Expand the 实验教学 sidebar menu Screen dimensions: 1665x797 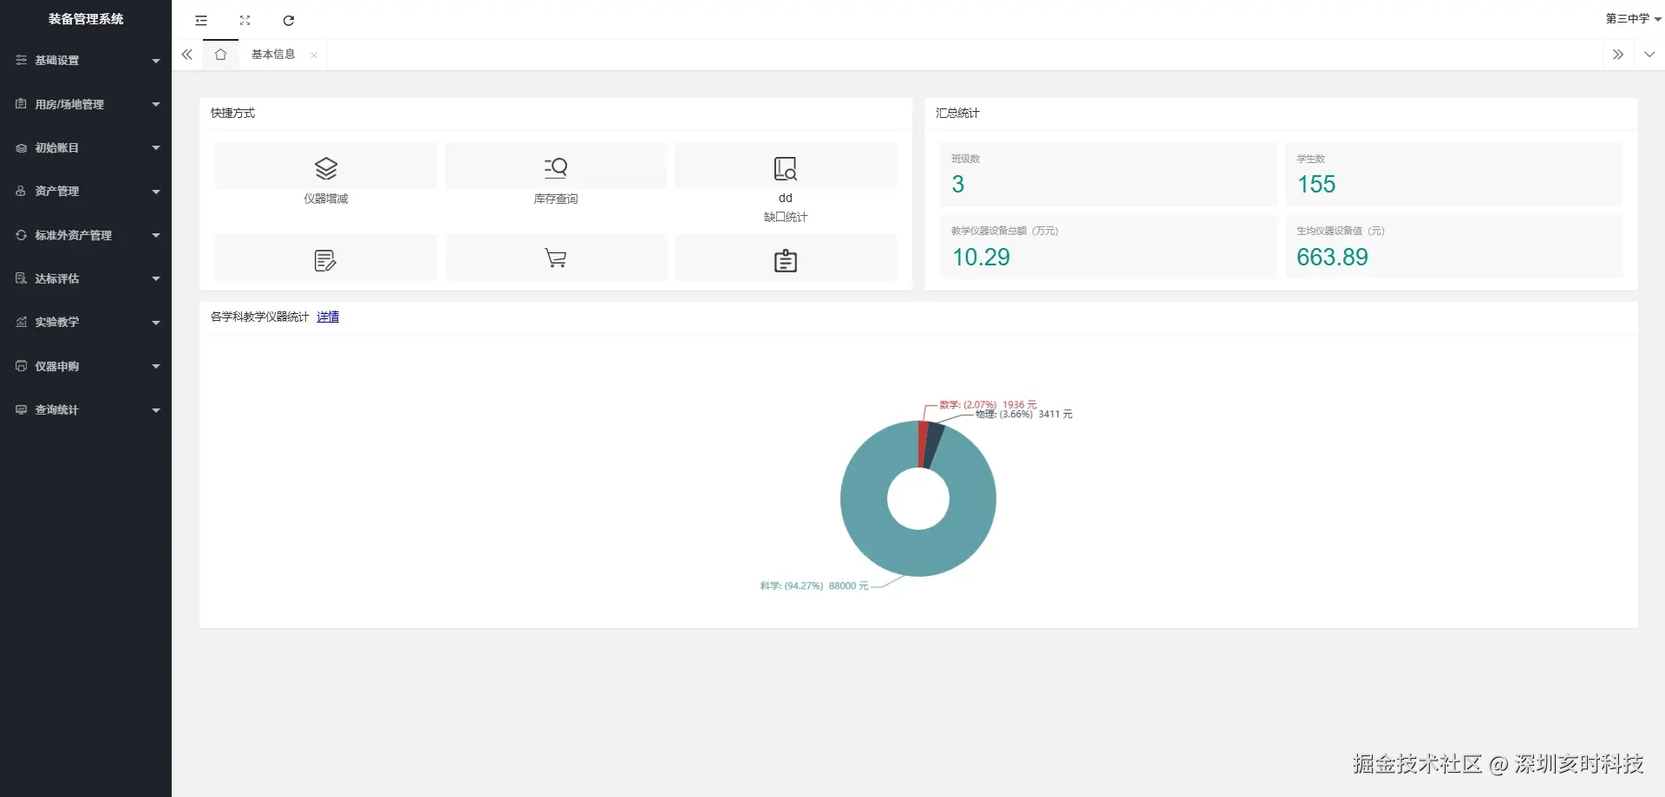coord(86,323)
